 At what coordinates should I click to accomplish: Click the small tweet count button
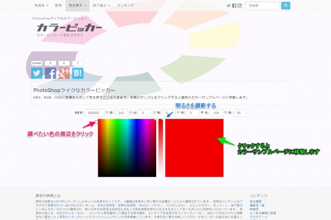[x=37, y=63]
